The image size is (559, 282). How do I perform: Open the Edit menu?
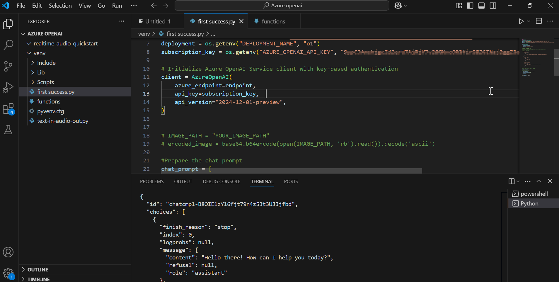tap(37, 6)
